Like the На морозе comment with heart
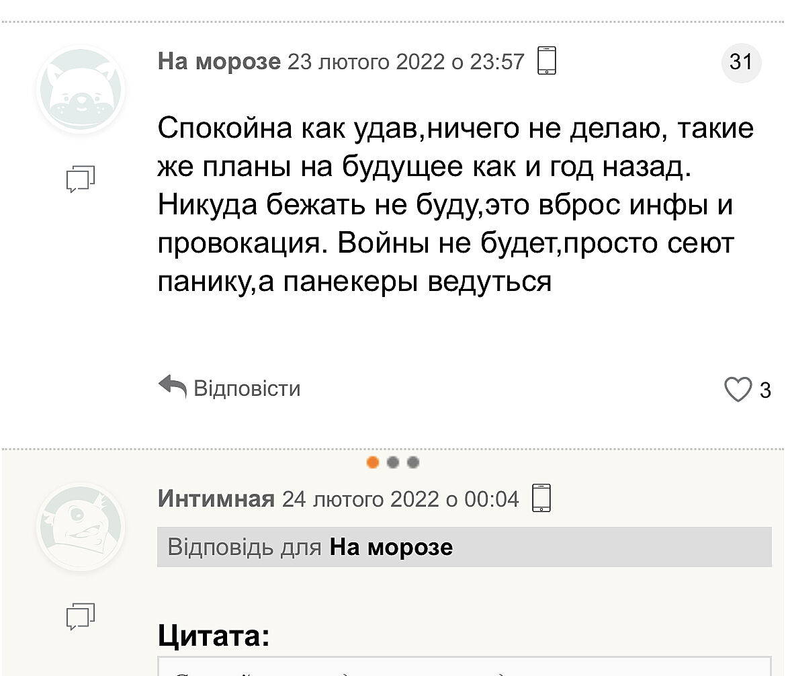This screenshot has height=676, width=786. click(738, 390)
